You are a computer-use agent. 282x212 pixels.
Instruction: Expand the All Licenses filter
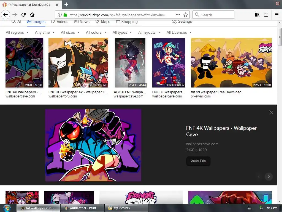click(179, 33)
